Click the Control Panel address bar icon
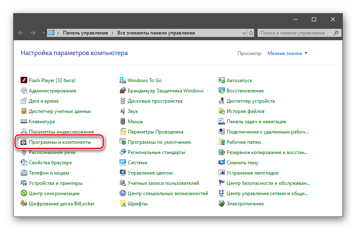The width and height of the screenshot is (356, 230). tap(51, 32)
